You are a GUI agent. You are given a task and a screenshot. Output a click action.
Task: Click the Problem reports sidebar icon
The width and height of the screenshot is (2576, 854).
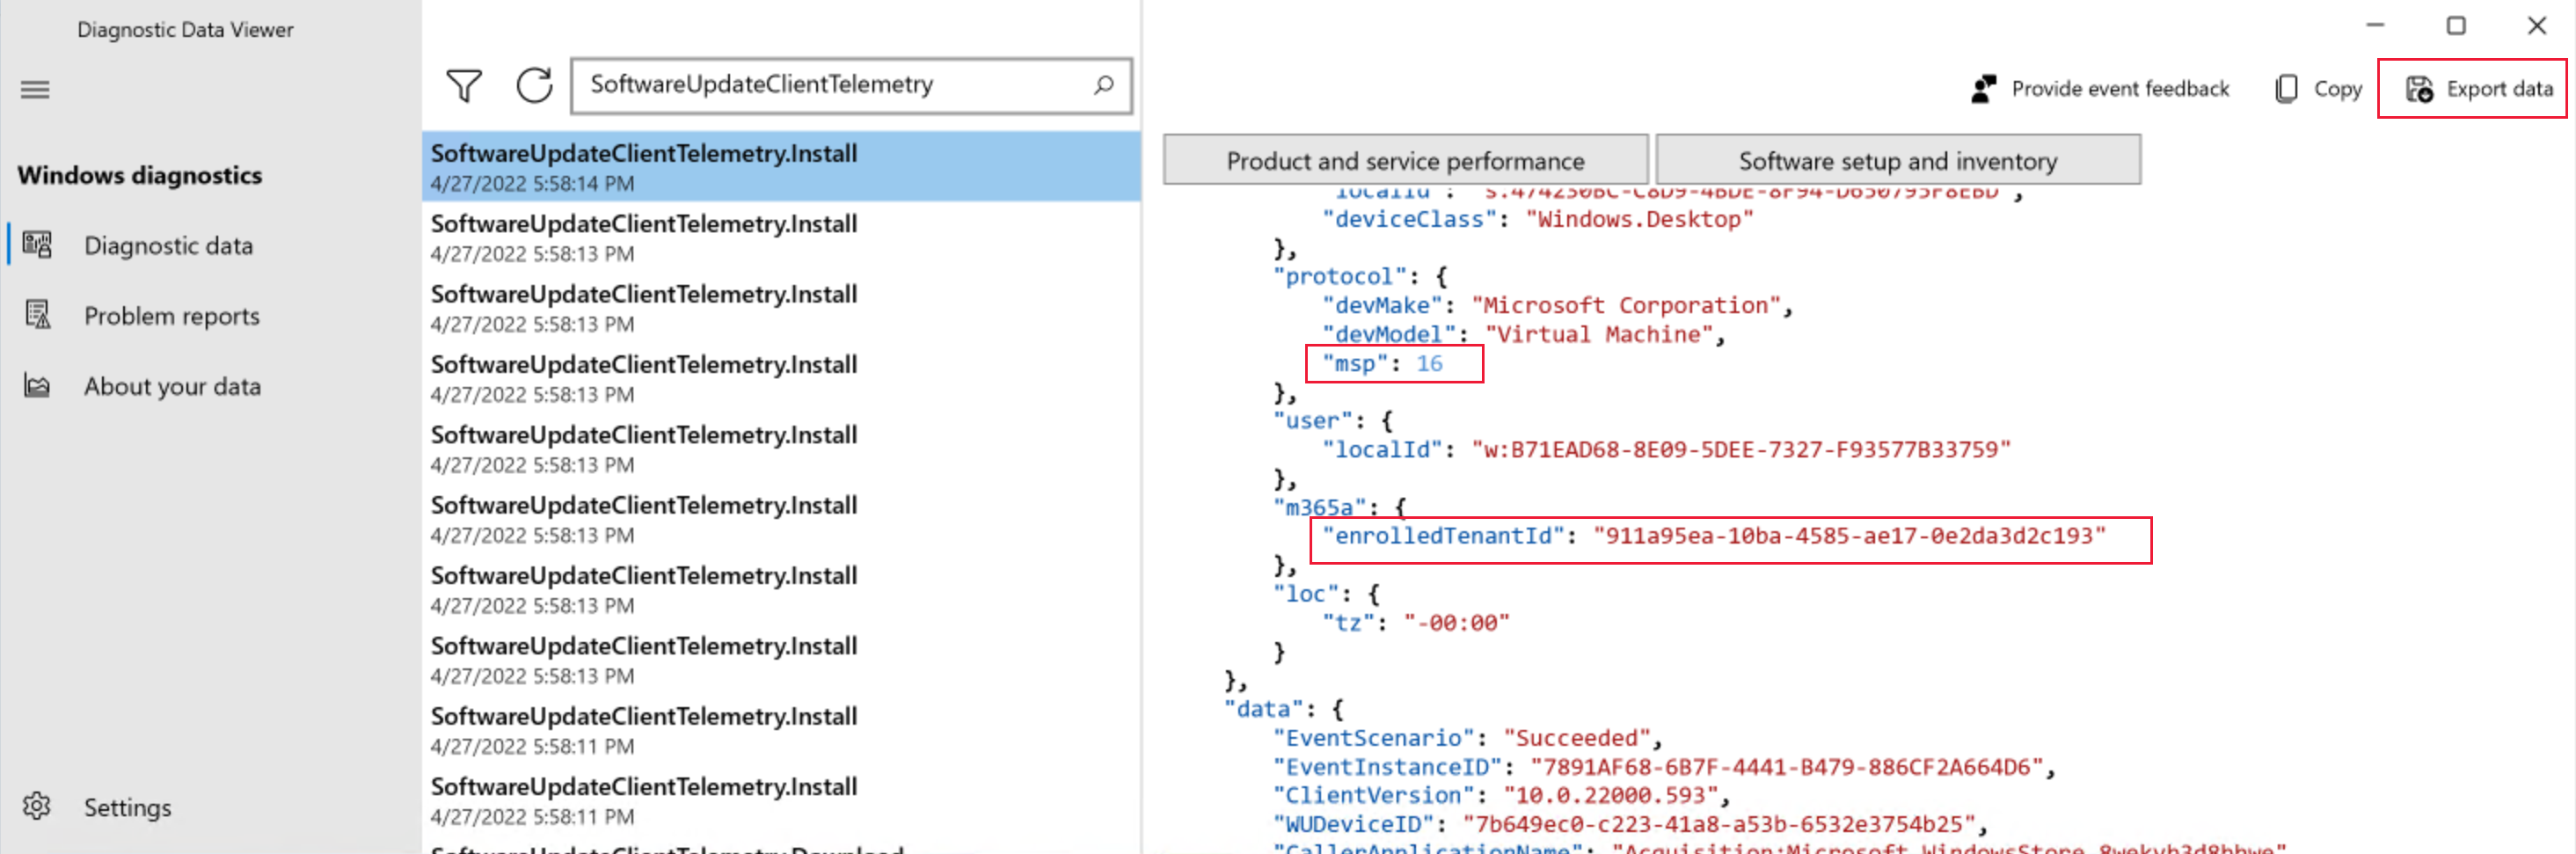tap(37, 316)
